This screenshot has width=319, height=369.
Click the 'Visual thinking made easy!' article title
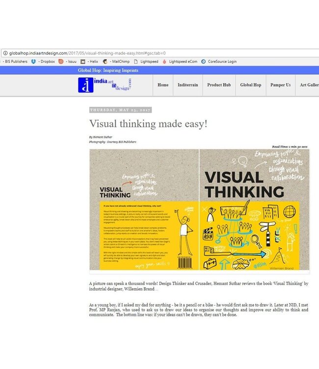[x=148, y=124]
